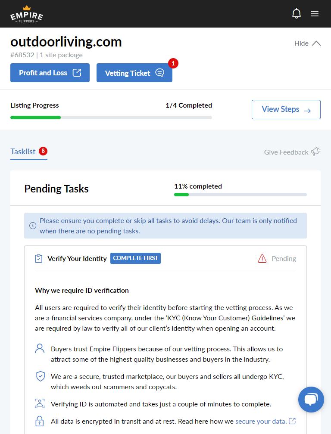This screenshot has width=331, height=434.
Task: Open the secure your data link
Action: [x=261, y=421]
